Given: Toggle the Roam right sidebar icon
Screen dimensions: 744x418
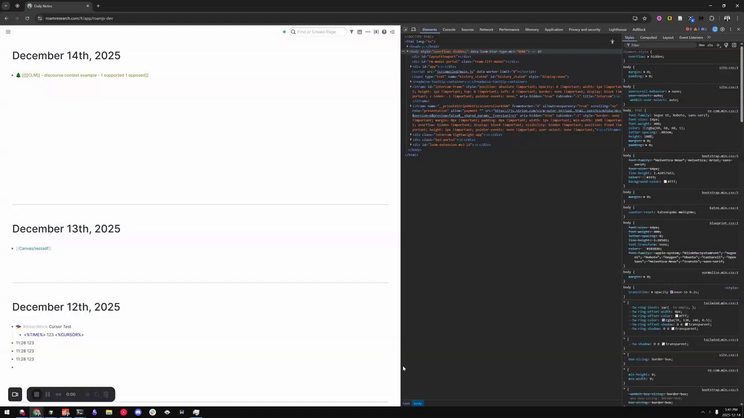Looking at the screenshot, I should point(392,32).
